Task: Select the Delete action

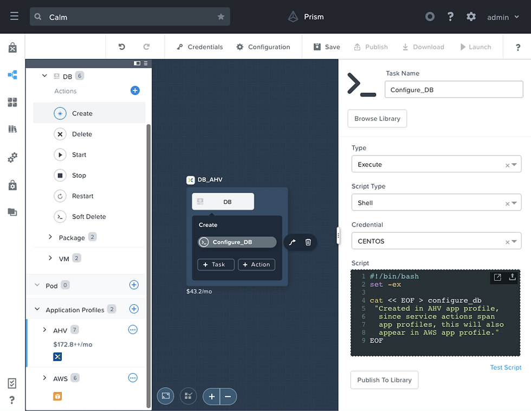Action: pos(89,134)
